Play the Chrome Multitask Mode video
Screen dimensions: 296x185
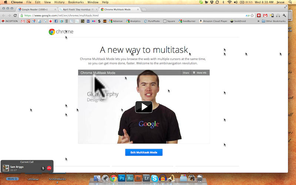[144, 107]
